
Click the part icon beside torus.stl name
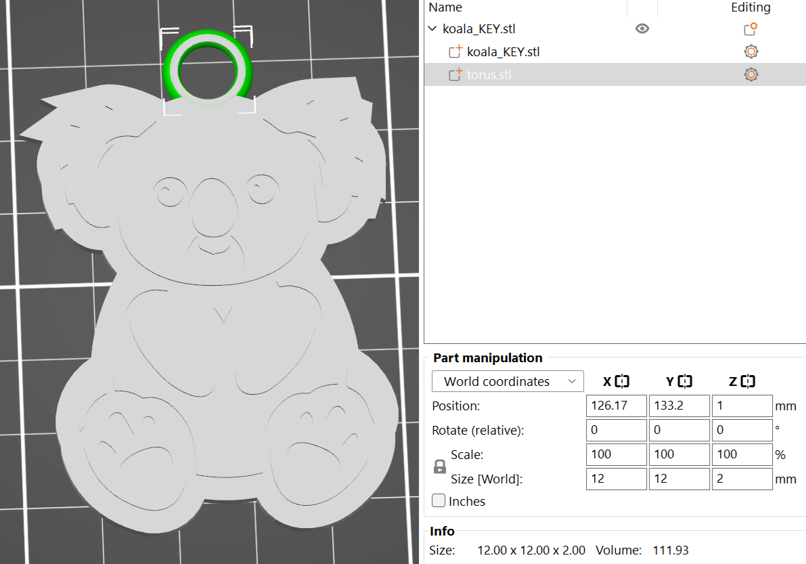(x=456, y=74)
